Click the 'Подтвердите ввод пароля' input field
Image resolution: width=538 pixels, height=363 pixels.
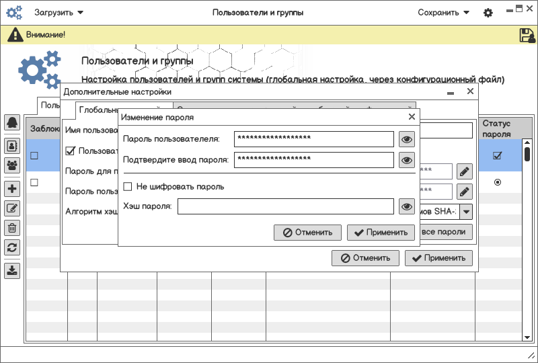pos(313,160)
